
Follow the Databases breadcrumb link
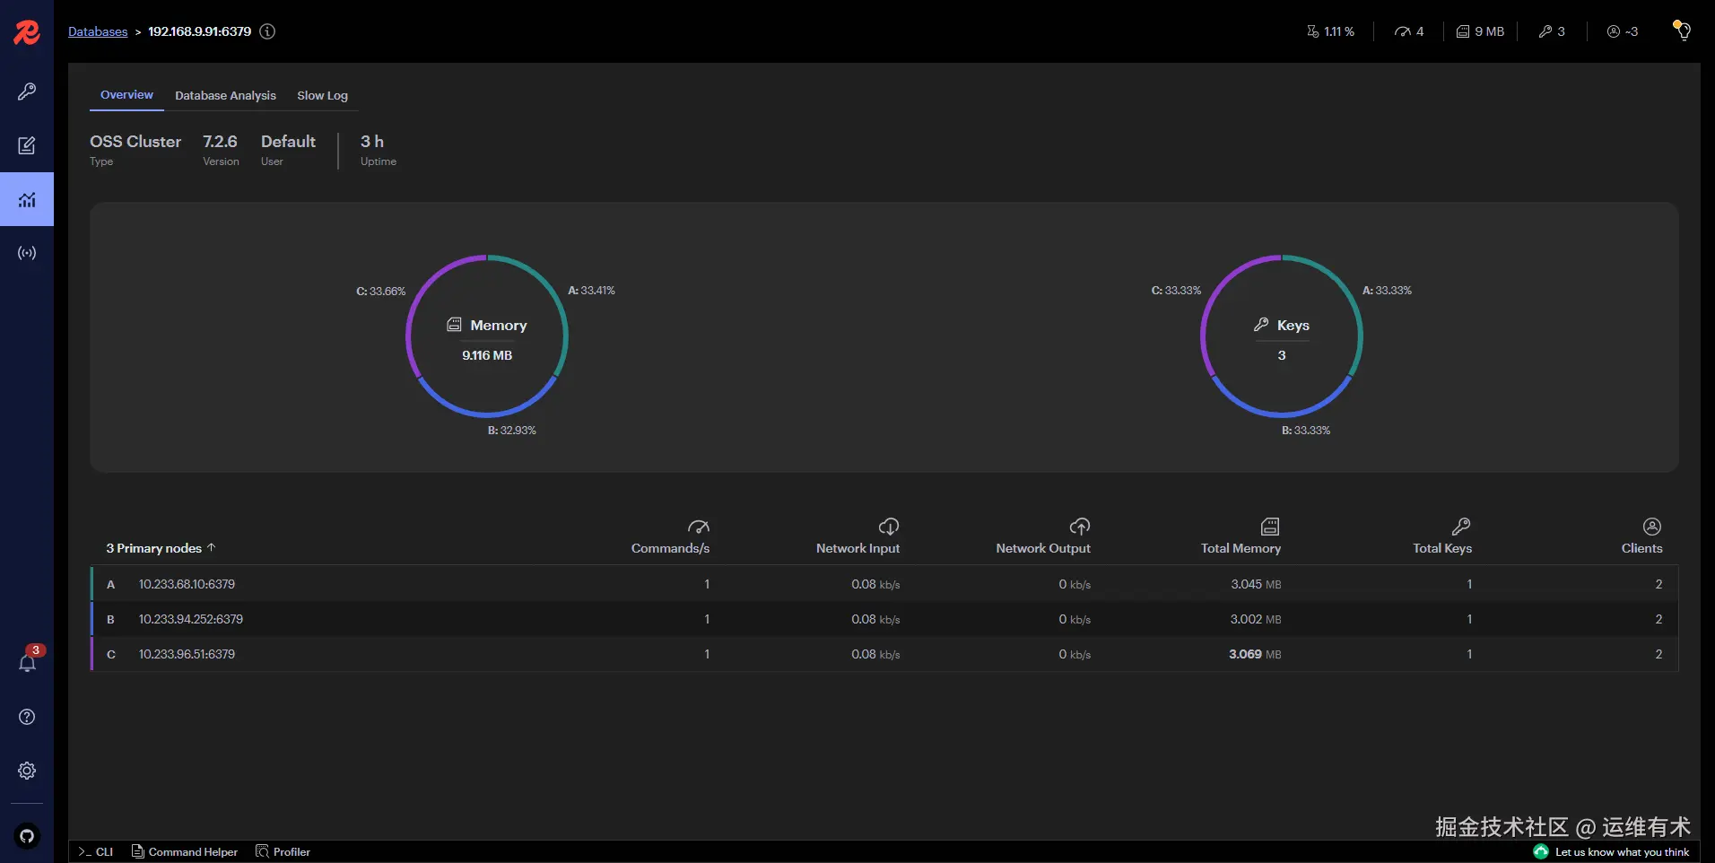[x=97, y=31]
